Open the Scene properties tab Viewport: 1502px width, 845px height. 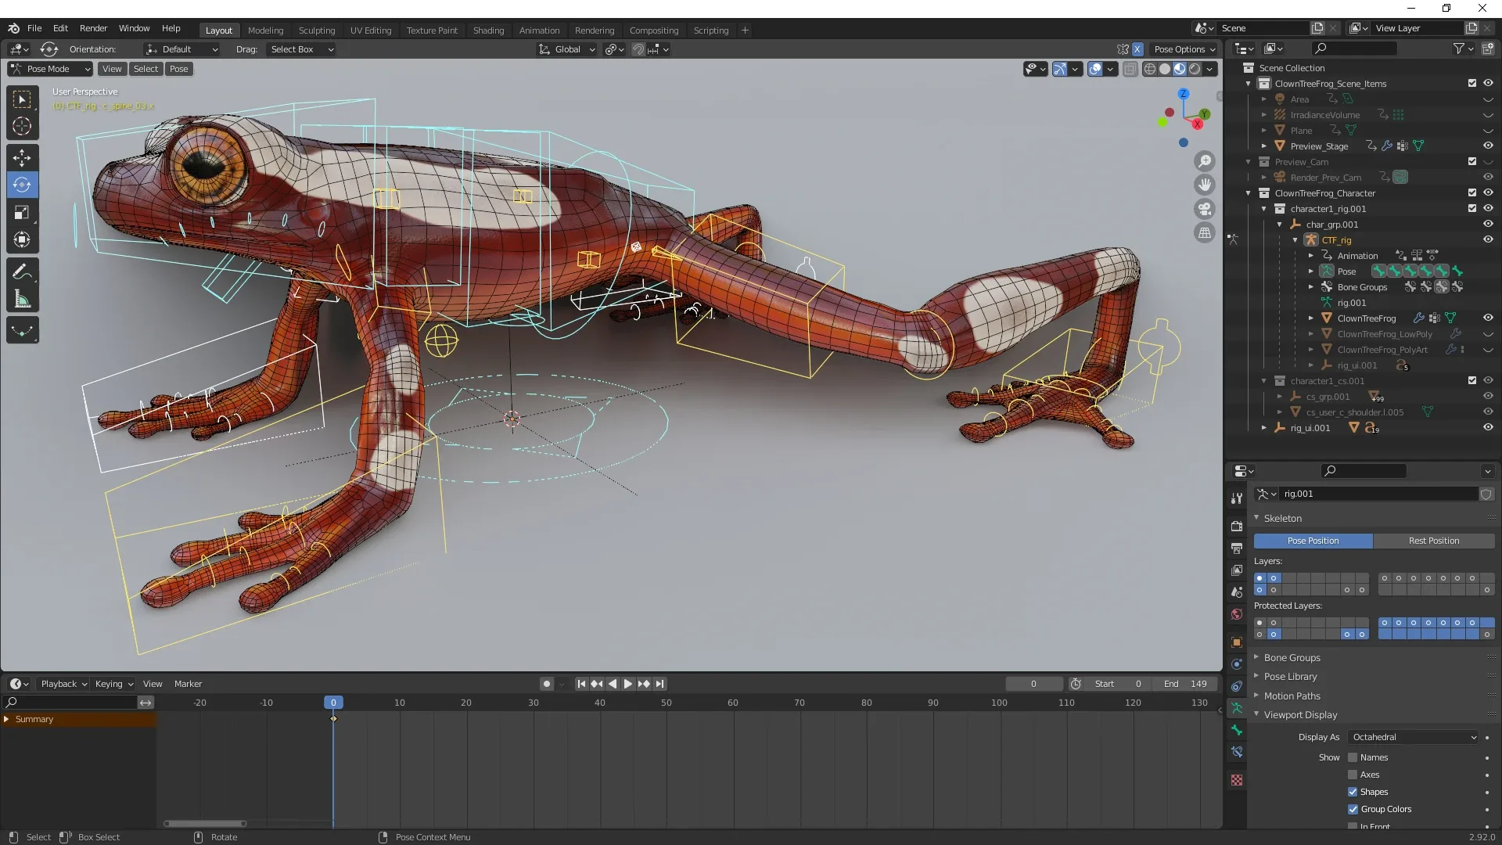click(x=1237, y=592)
